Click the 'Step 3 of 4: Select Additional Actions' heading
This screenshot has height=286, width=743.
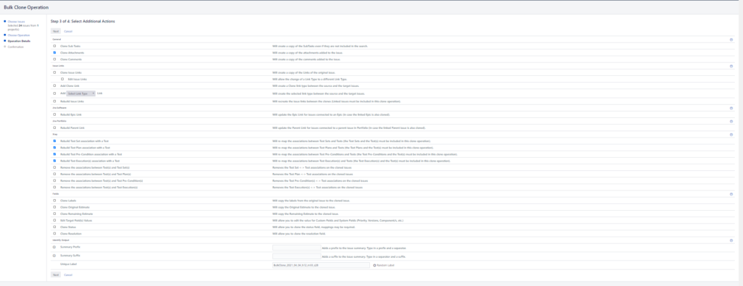tap(83, 22)
